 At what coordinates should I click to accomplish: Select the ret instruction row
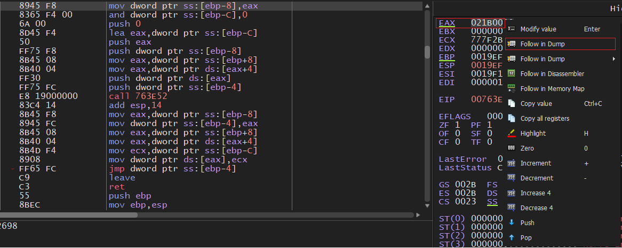117,187
